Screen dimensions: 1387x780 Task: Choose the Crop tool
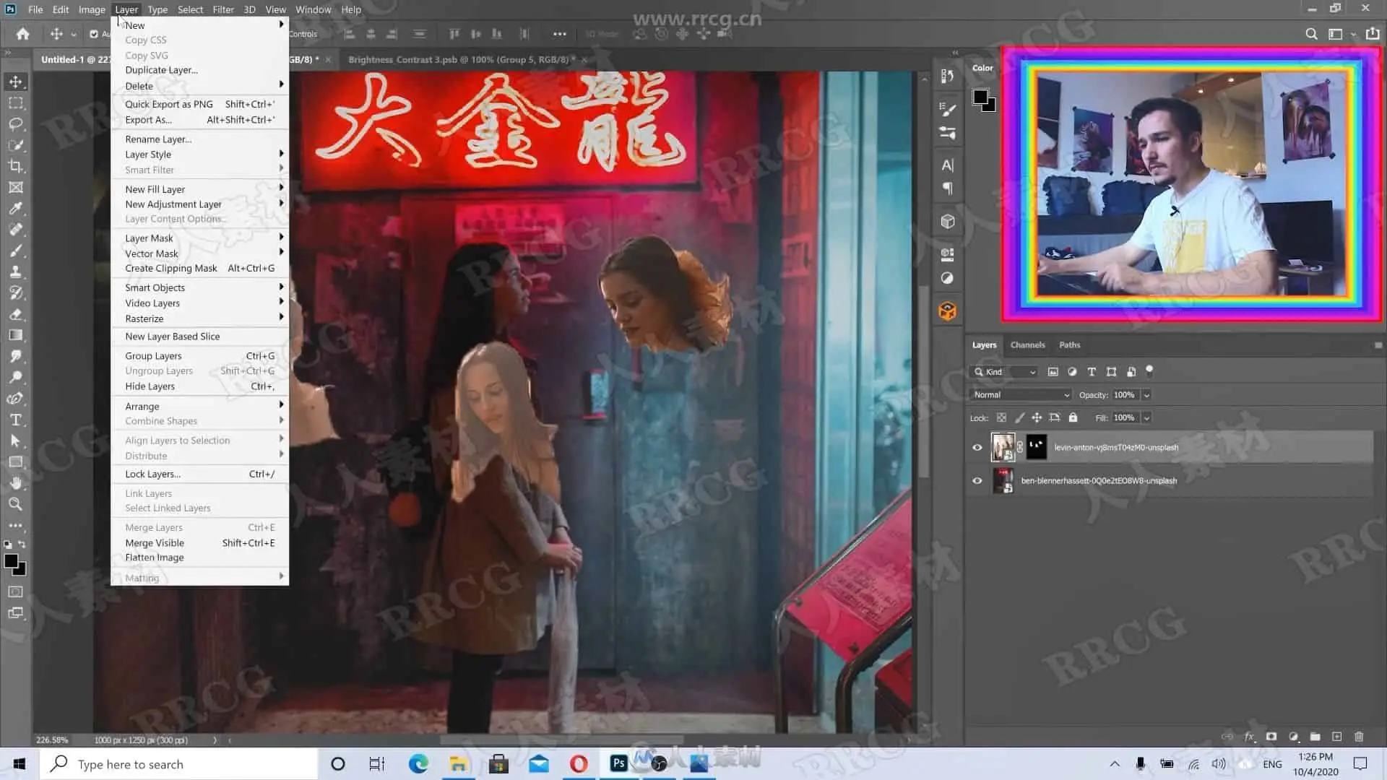pos(16,166)
